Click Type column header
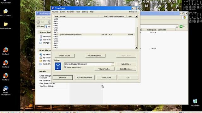The width and height of the screenshot is (202, 113). click(131, 16)
